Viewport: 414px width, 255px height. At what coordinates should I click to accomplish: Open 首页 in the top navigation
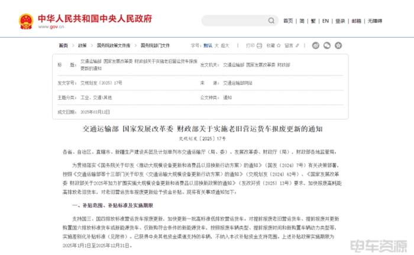click(288, 21)
